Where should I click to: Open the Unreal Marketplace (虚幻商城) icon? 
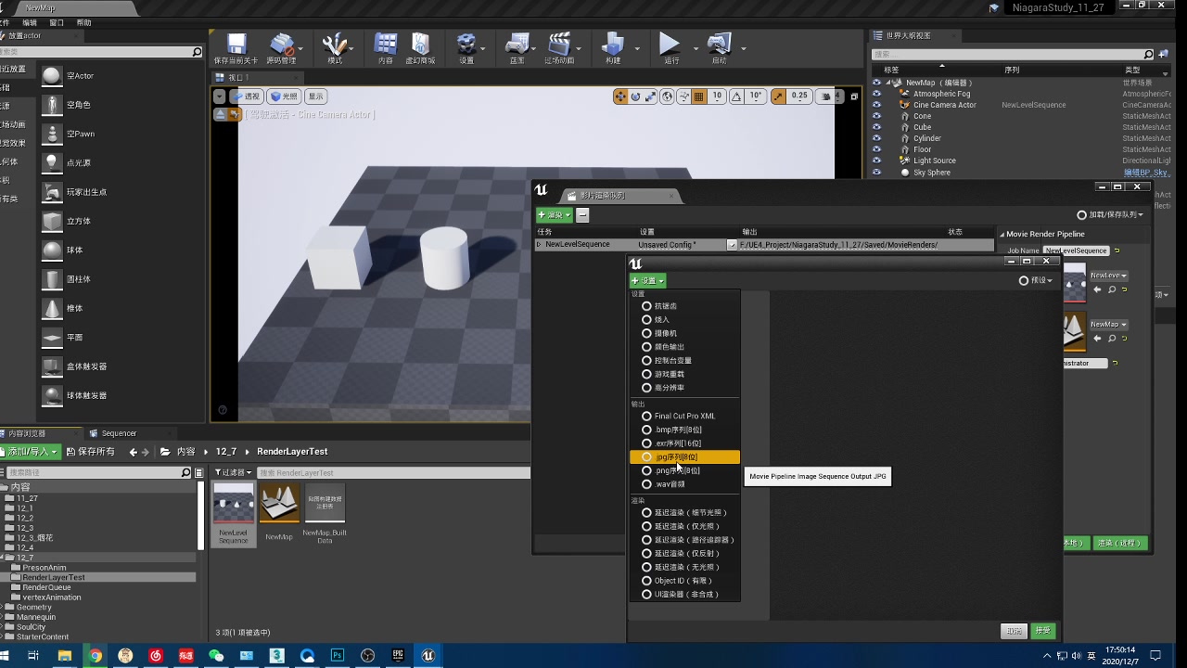420,45
